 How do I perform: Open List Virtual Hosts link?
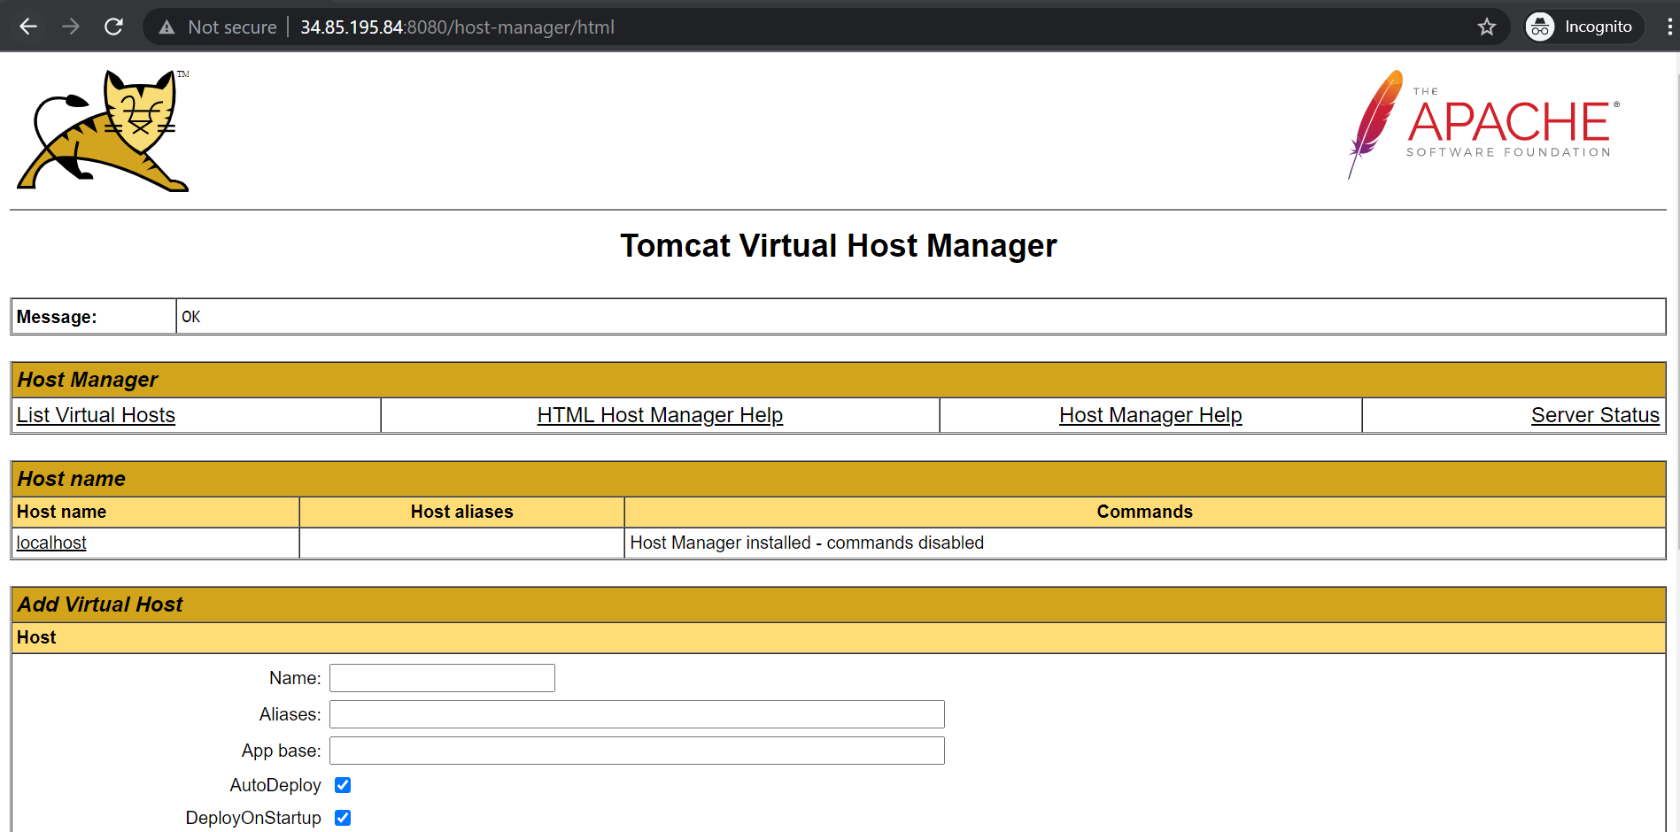point(96,415)
